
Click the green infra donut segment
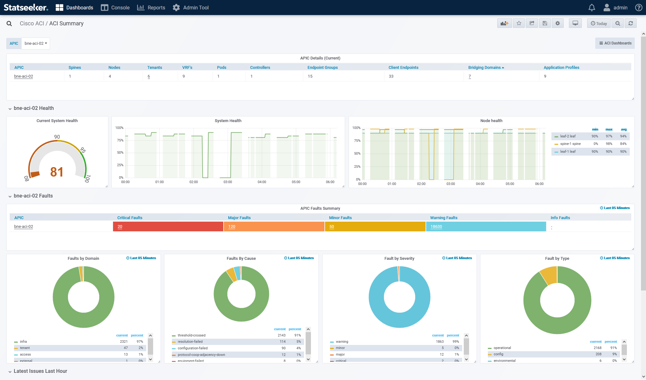tap(84, 321)
